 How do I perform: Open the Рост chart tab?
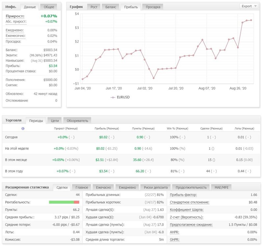pos(94,7)
